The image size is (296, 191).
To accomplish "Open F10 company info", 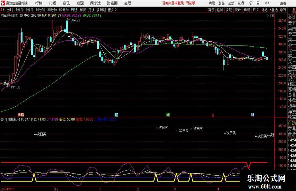I will [256, 10].
